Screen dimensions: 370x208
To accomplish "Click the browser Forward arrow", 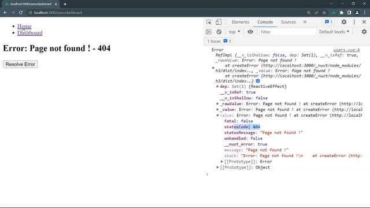I will (13, 13).
